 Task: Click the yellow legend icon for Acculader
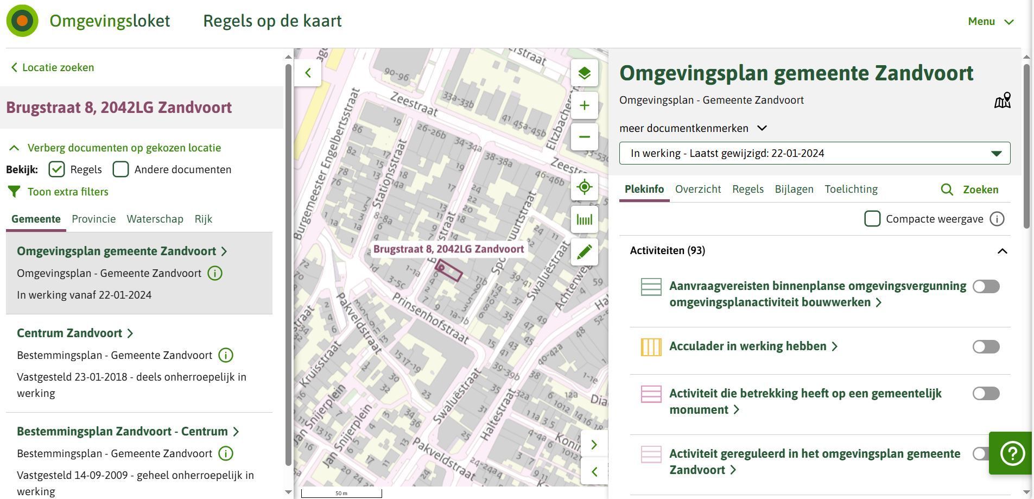(x=651, y=347)
